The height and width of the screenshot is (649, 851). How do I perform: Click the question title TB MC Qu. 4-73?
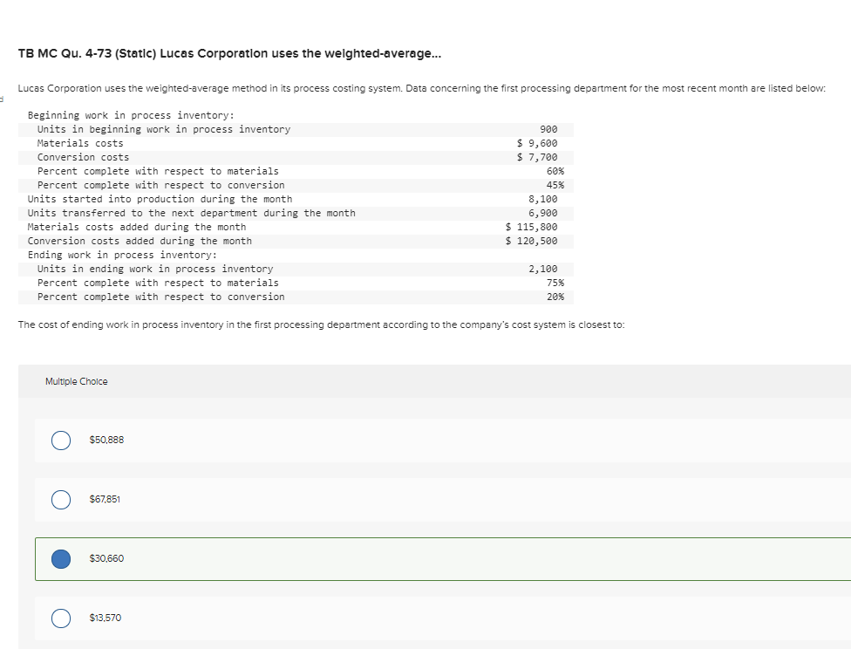coord(229,54)
